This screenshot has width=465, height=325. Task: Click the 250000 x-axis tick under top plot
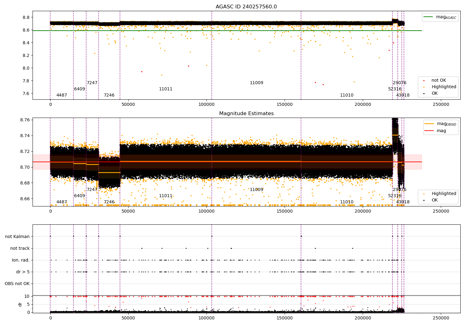[x=441, y=105]
